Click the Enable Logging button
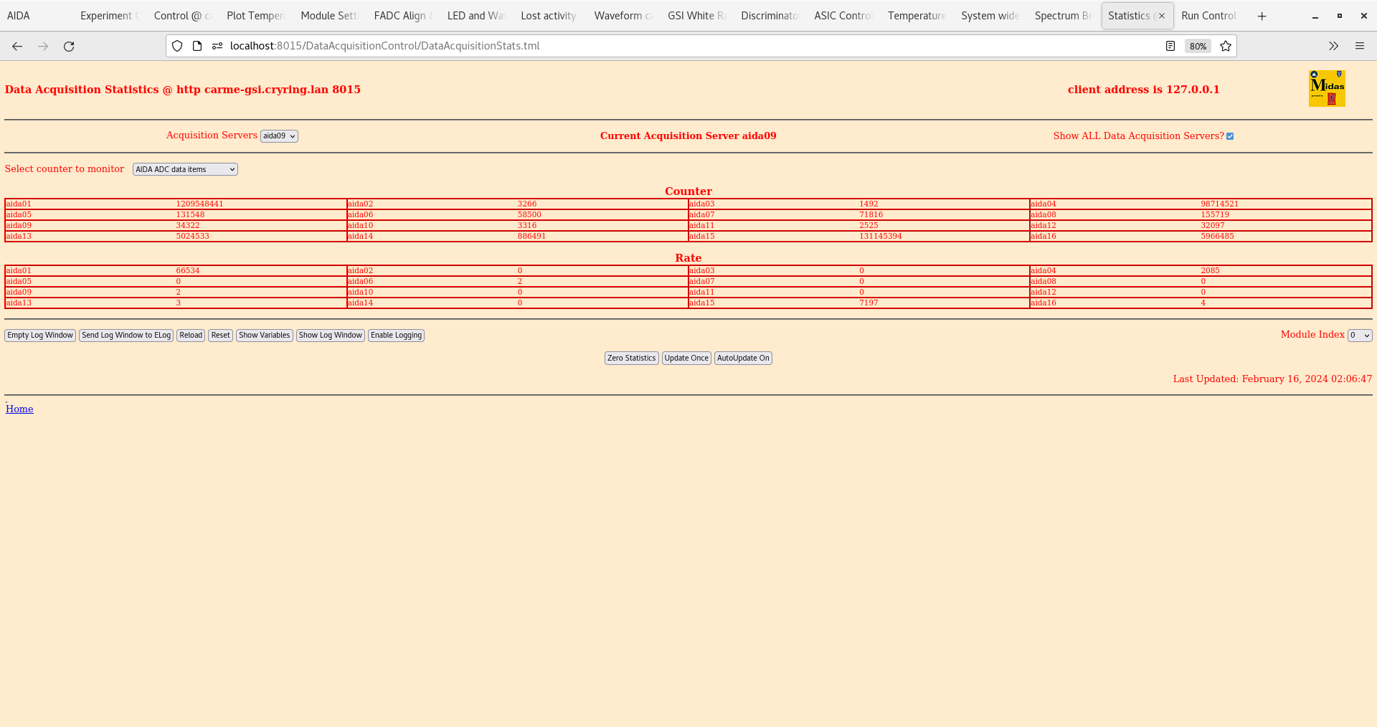The image size is (1377, 727). [396, 336]
